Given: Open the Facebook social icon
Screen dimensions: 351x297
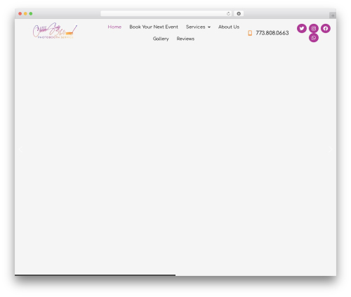Looking at the screenshot, I should point(326,28).
